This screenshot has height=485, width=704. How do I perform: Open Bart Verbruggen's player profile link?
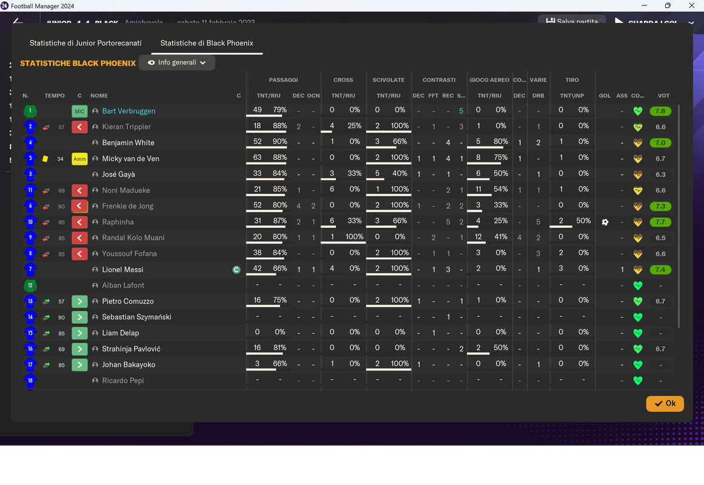tap(129, 111)
